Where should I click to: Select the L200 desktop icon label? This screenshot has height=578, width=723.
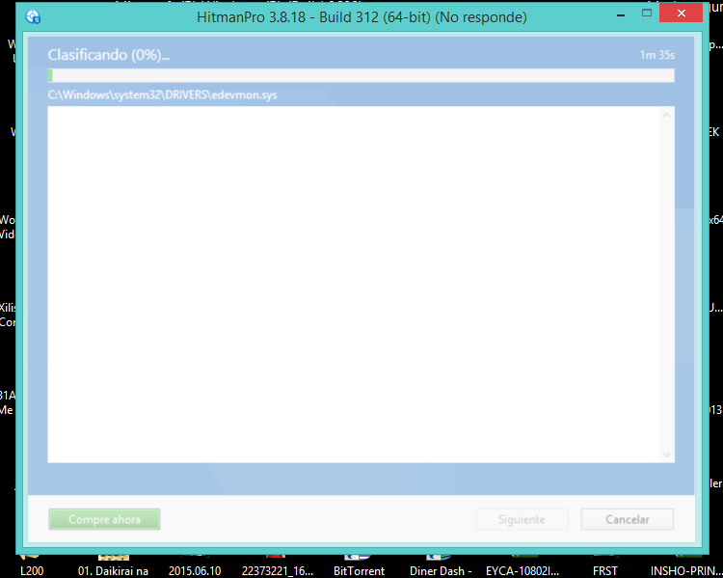point(32,571)
